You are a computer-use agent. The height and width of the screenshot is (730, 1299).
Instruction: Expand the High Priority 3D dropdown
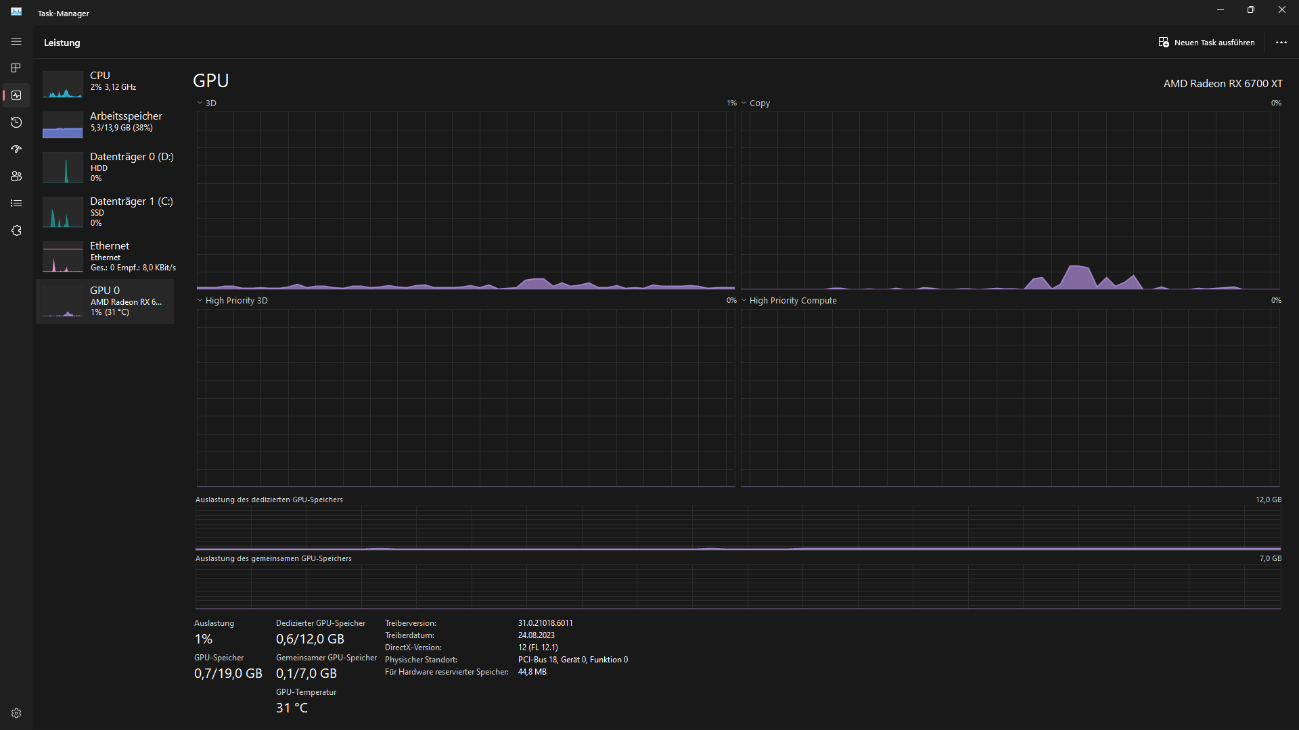(232, 301)
